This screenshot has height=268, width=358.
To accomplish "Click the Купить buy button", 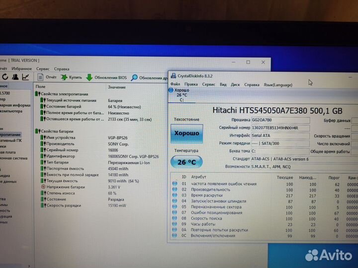I will pos(71,77).
